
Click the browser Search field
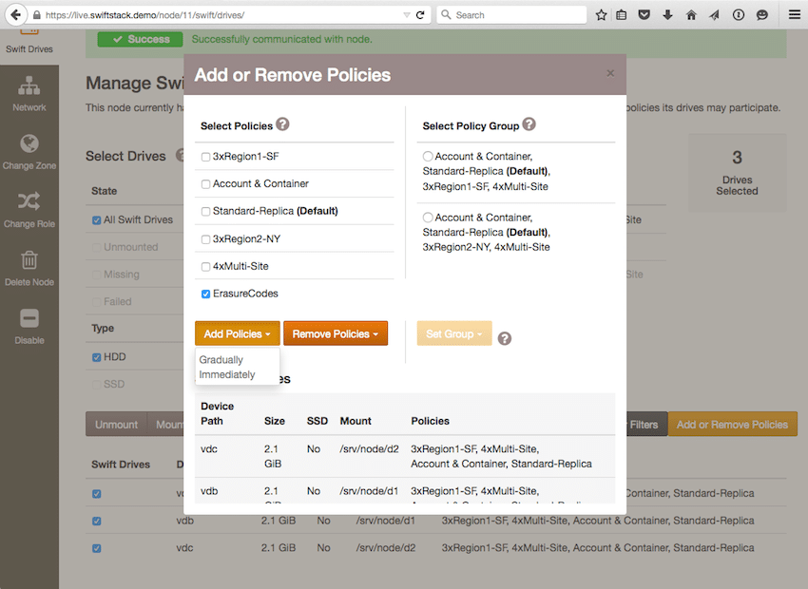pos(511,15)
